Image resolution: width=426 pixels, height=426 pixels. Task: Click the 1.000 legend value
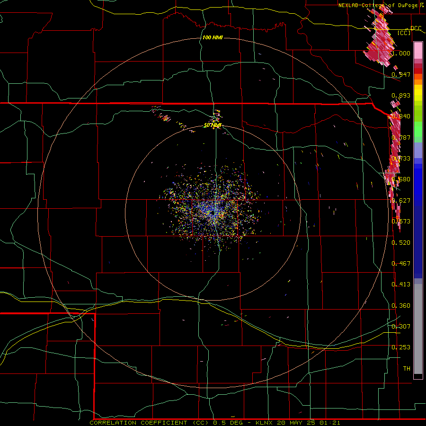pos(401,53)
